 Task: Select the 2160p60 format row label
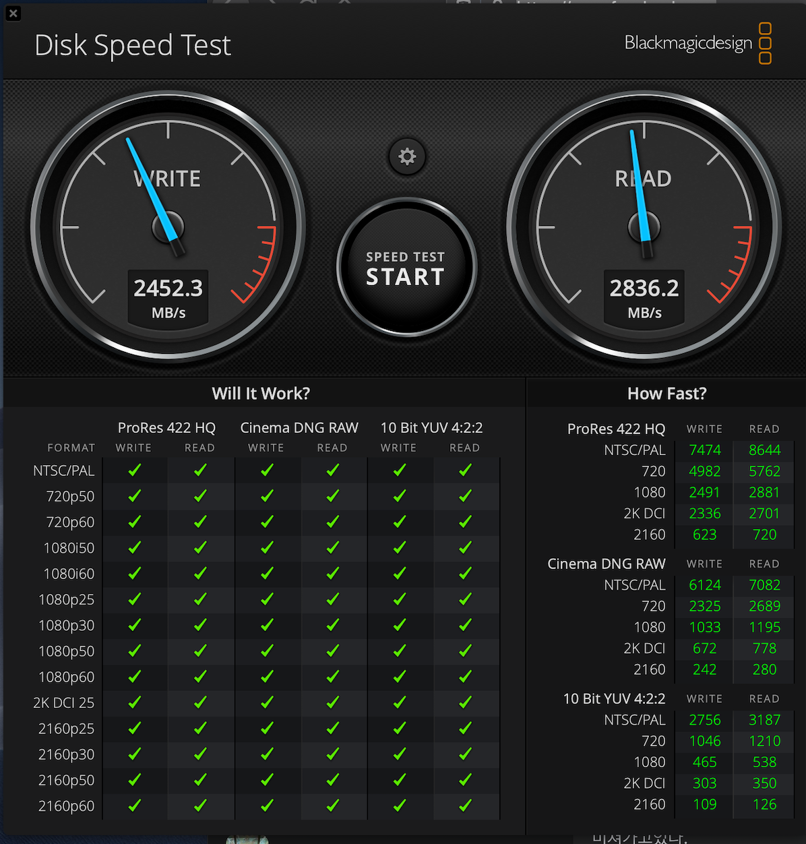(x=67, y=806)
